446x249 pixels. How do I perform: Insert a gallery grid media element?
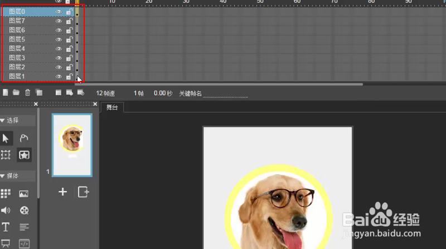pos(6,193)
